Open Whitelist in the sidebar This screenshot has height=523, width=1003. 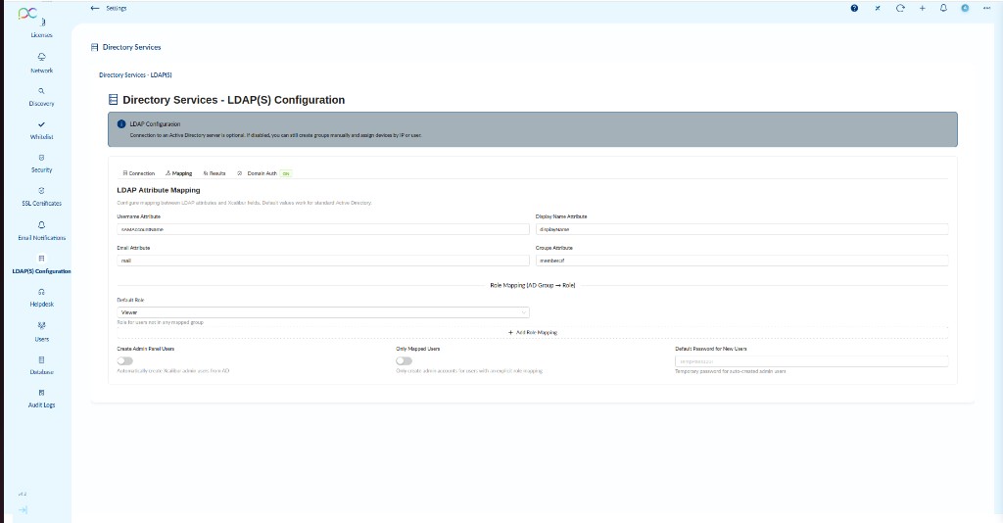pyautogui.click(x=41, y=130)
